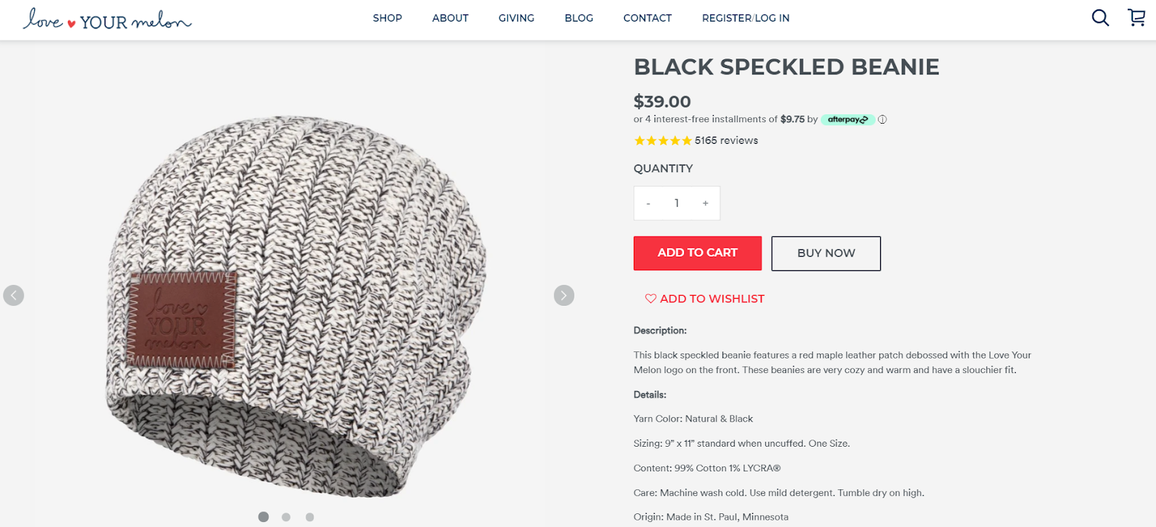Decrease quantity with the minus button
This screenshot has height=527, width=1156.
coord(648,203)
